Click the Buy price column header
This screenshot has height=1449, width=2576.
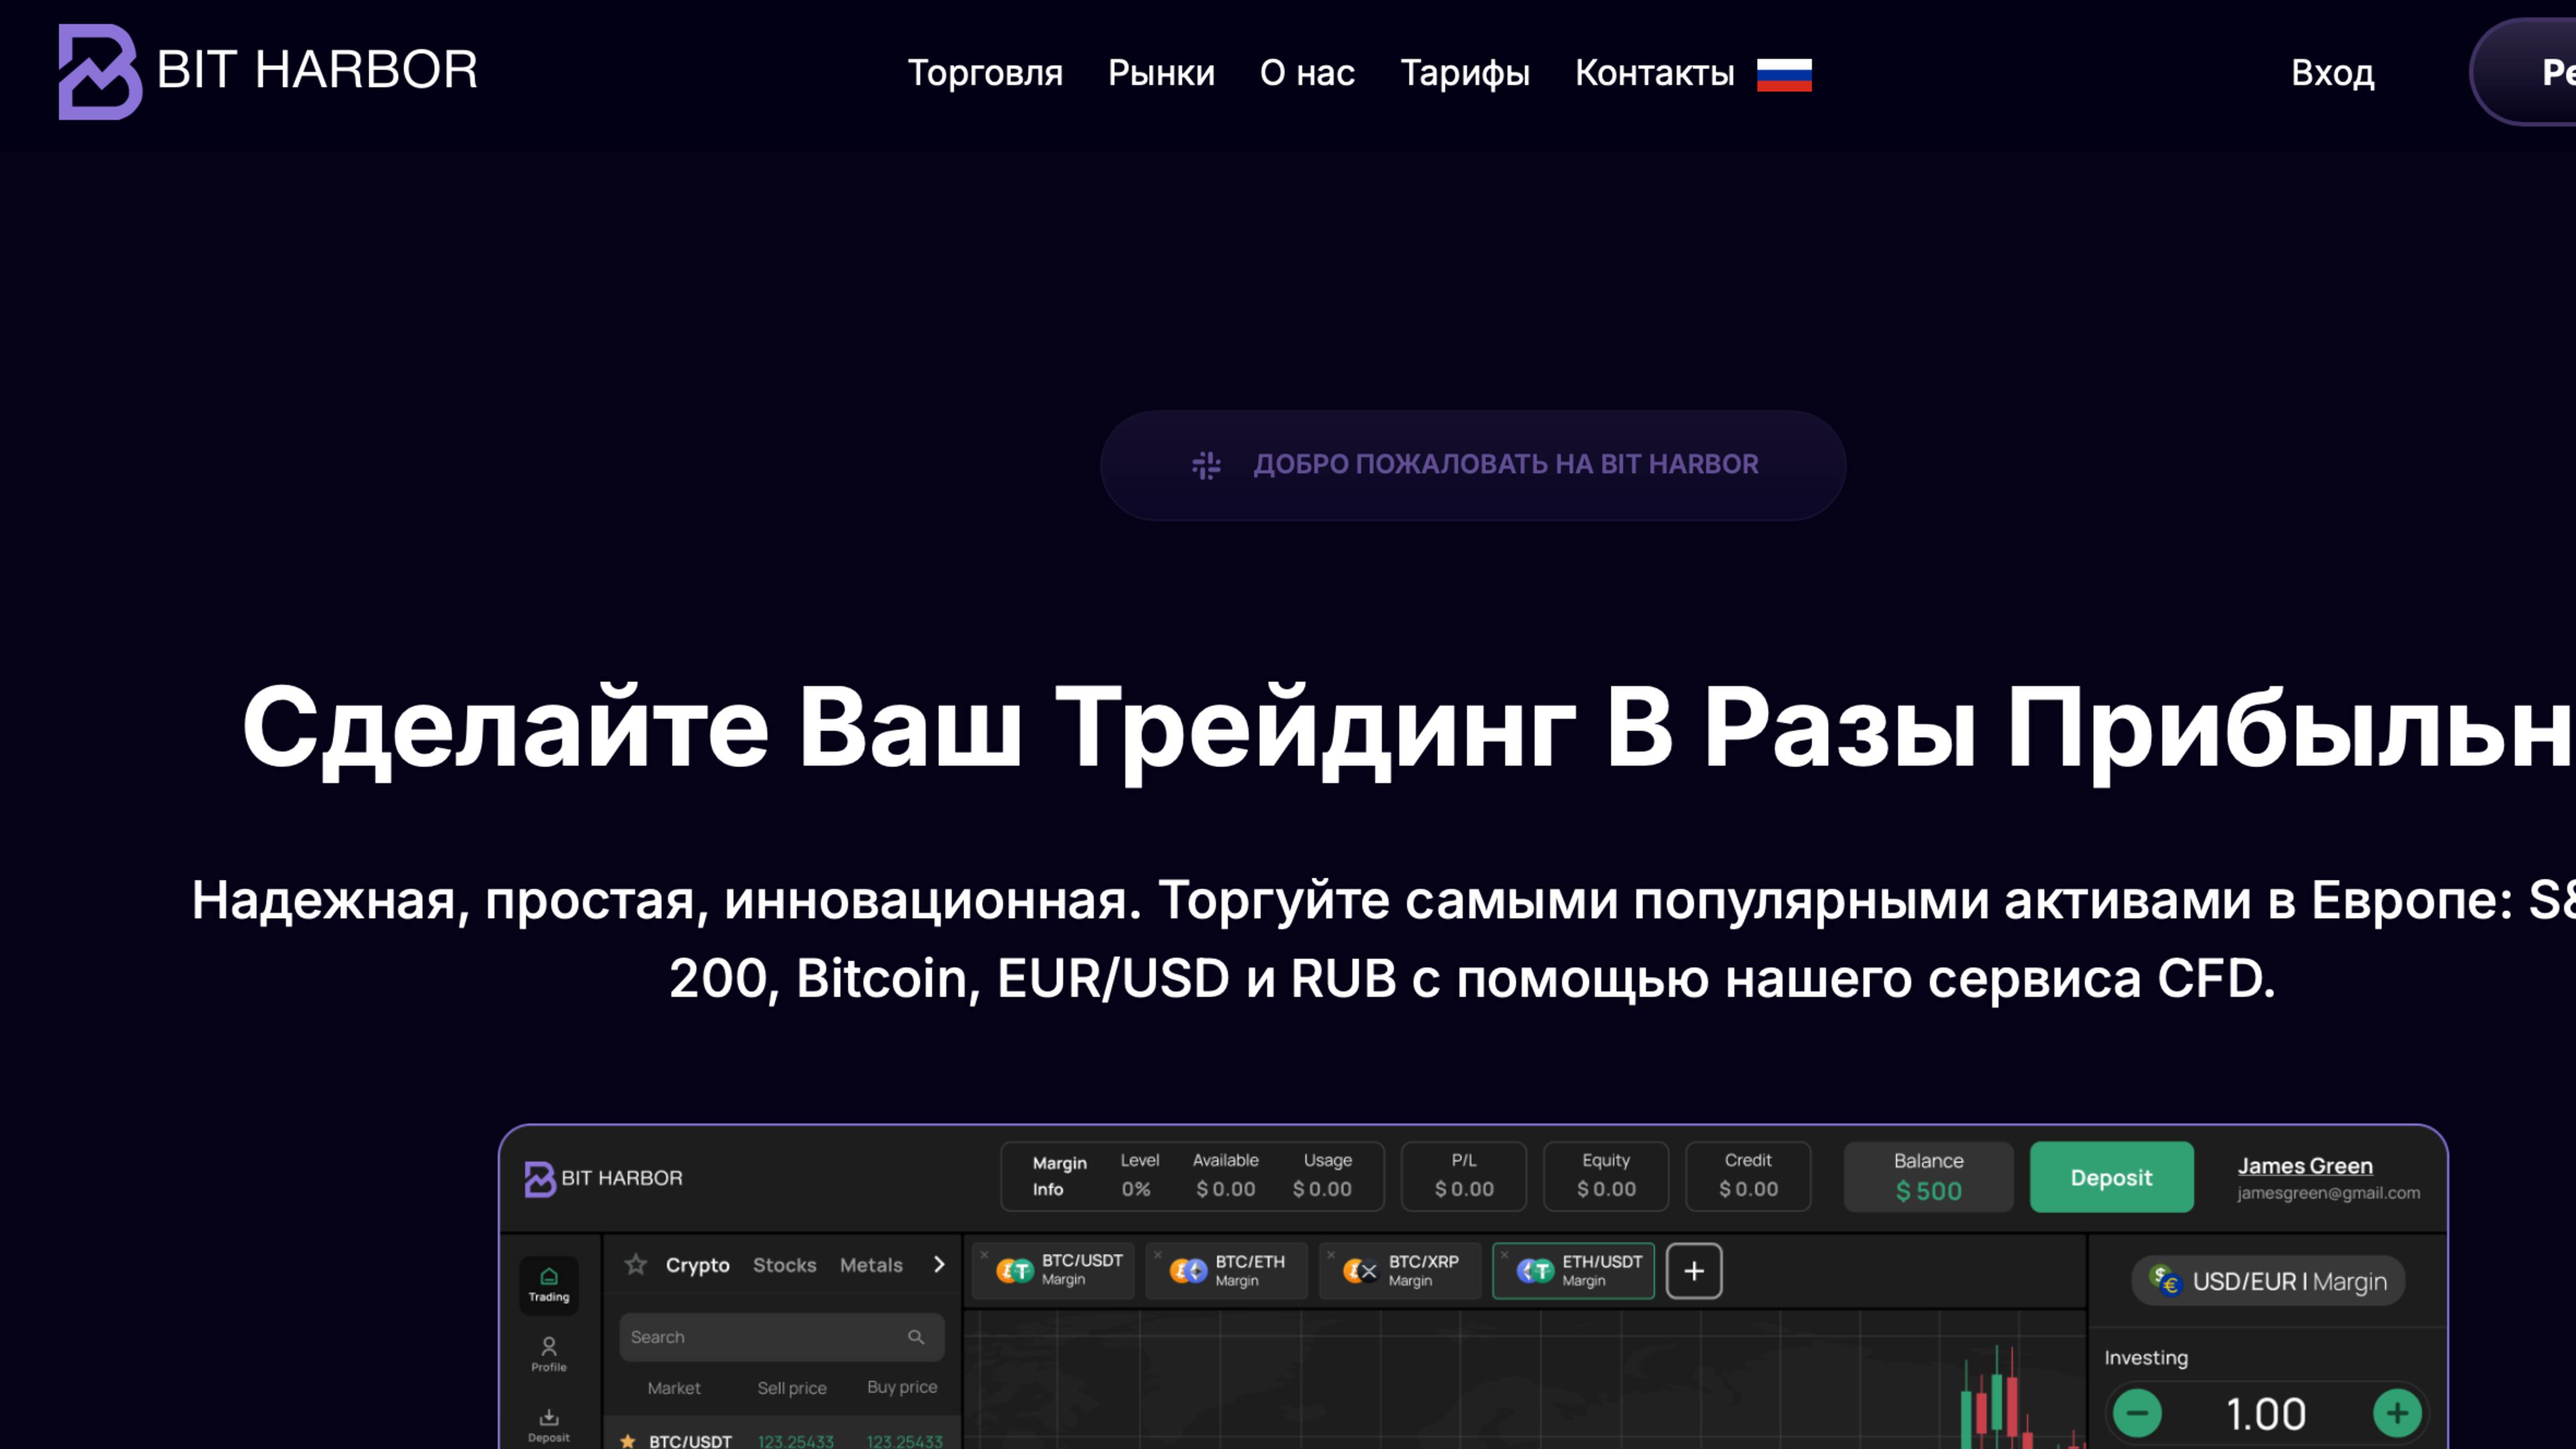(x=902, y=1387)
